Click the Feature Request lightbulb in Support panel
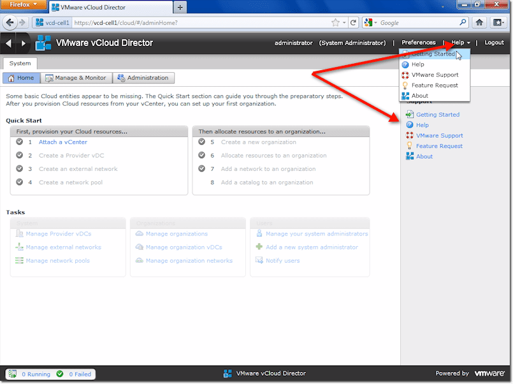513x384 pixels. coord(410,145)
